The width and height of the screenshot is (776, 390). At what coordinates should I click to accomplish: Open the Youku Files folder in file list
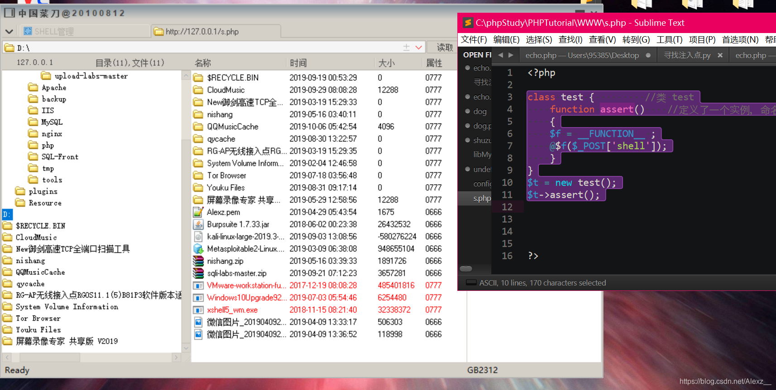(225, 188)
